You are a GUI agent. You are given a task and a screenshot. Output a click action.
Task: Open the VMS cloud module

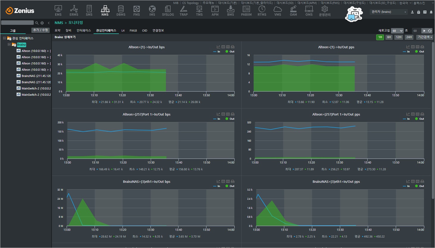click(x=278, y=11)
